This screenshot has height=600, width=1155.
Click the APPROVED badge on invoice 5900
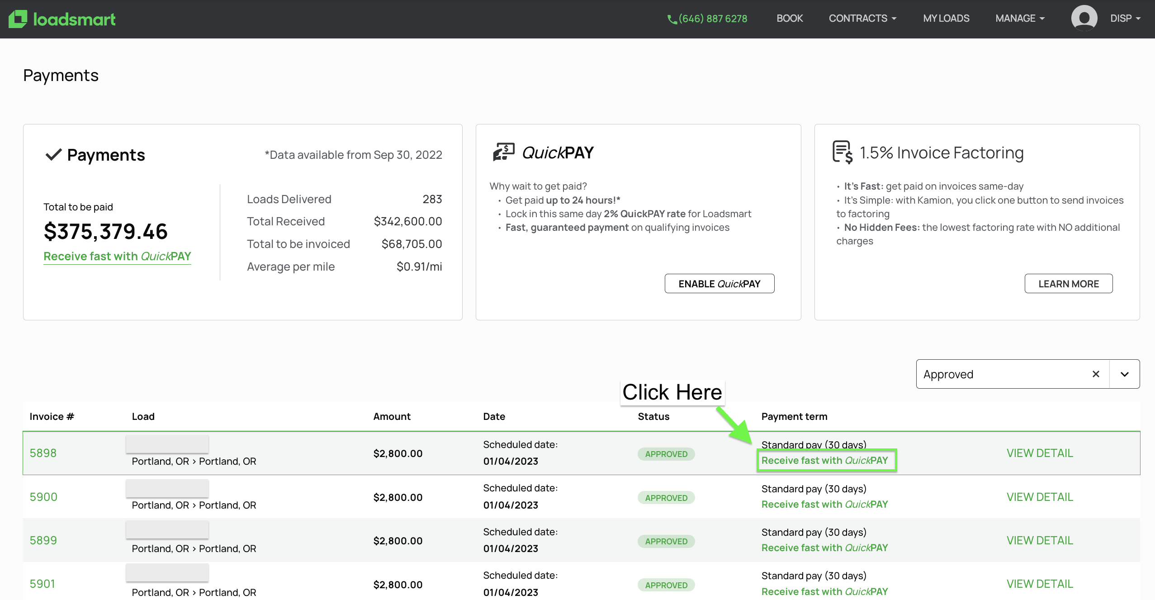tap(666, 498)
